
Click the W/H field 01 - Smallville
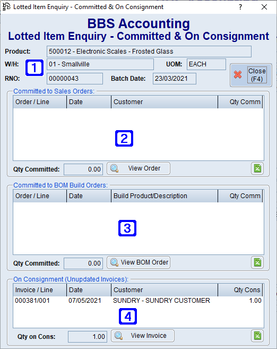100,64
